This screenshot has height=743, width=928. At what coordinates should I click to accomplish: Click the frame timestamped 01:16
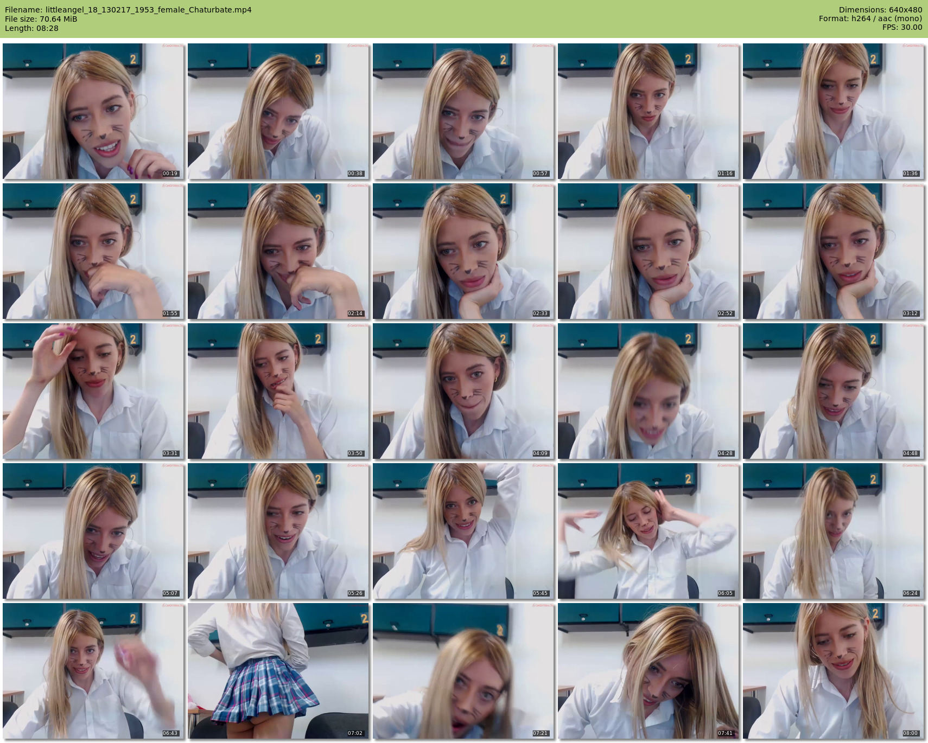tap(648, 111)
